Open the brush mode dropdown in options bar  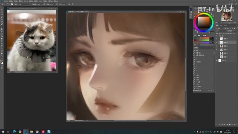[x=24, y=4]
